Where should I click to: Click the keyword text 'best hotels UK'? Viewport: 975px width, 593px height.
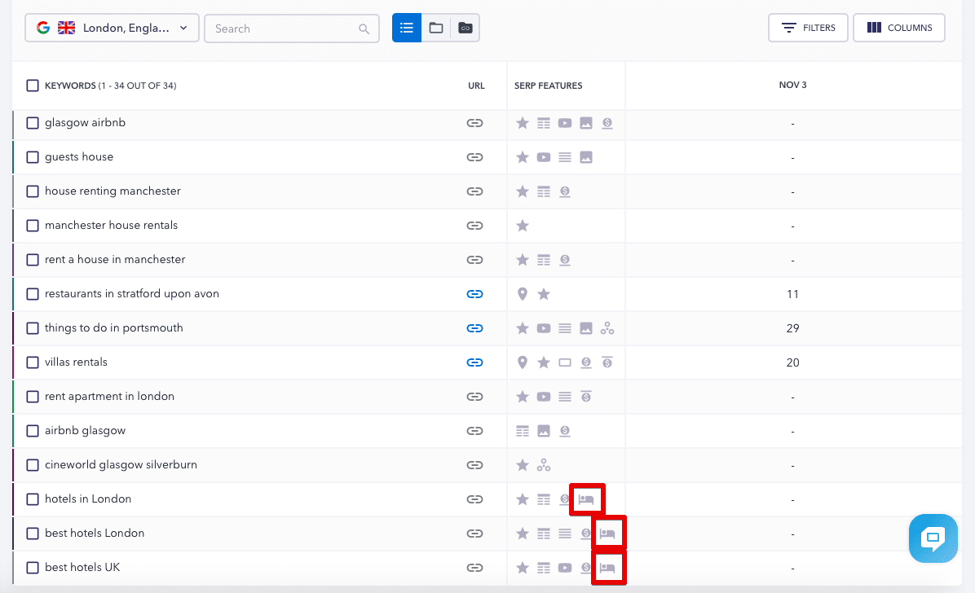point(82,568)
